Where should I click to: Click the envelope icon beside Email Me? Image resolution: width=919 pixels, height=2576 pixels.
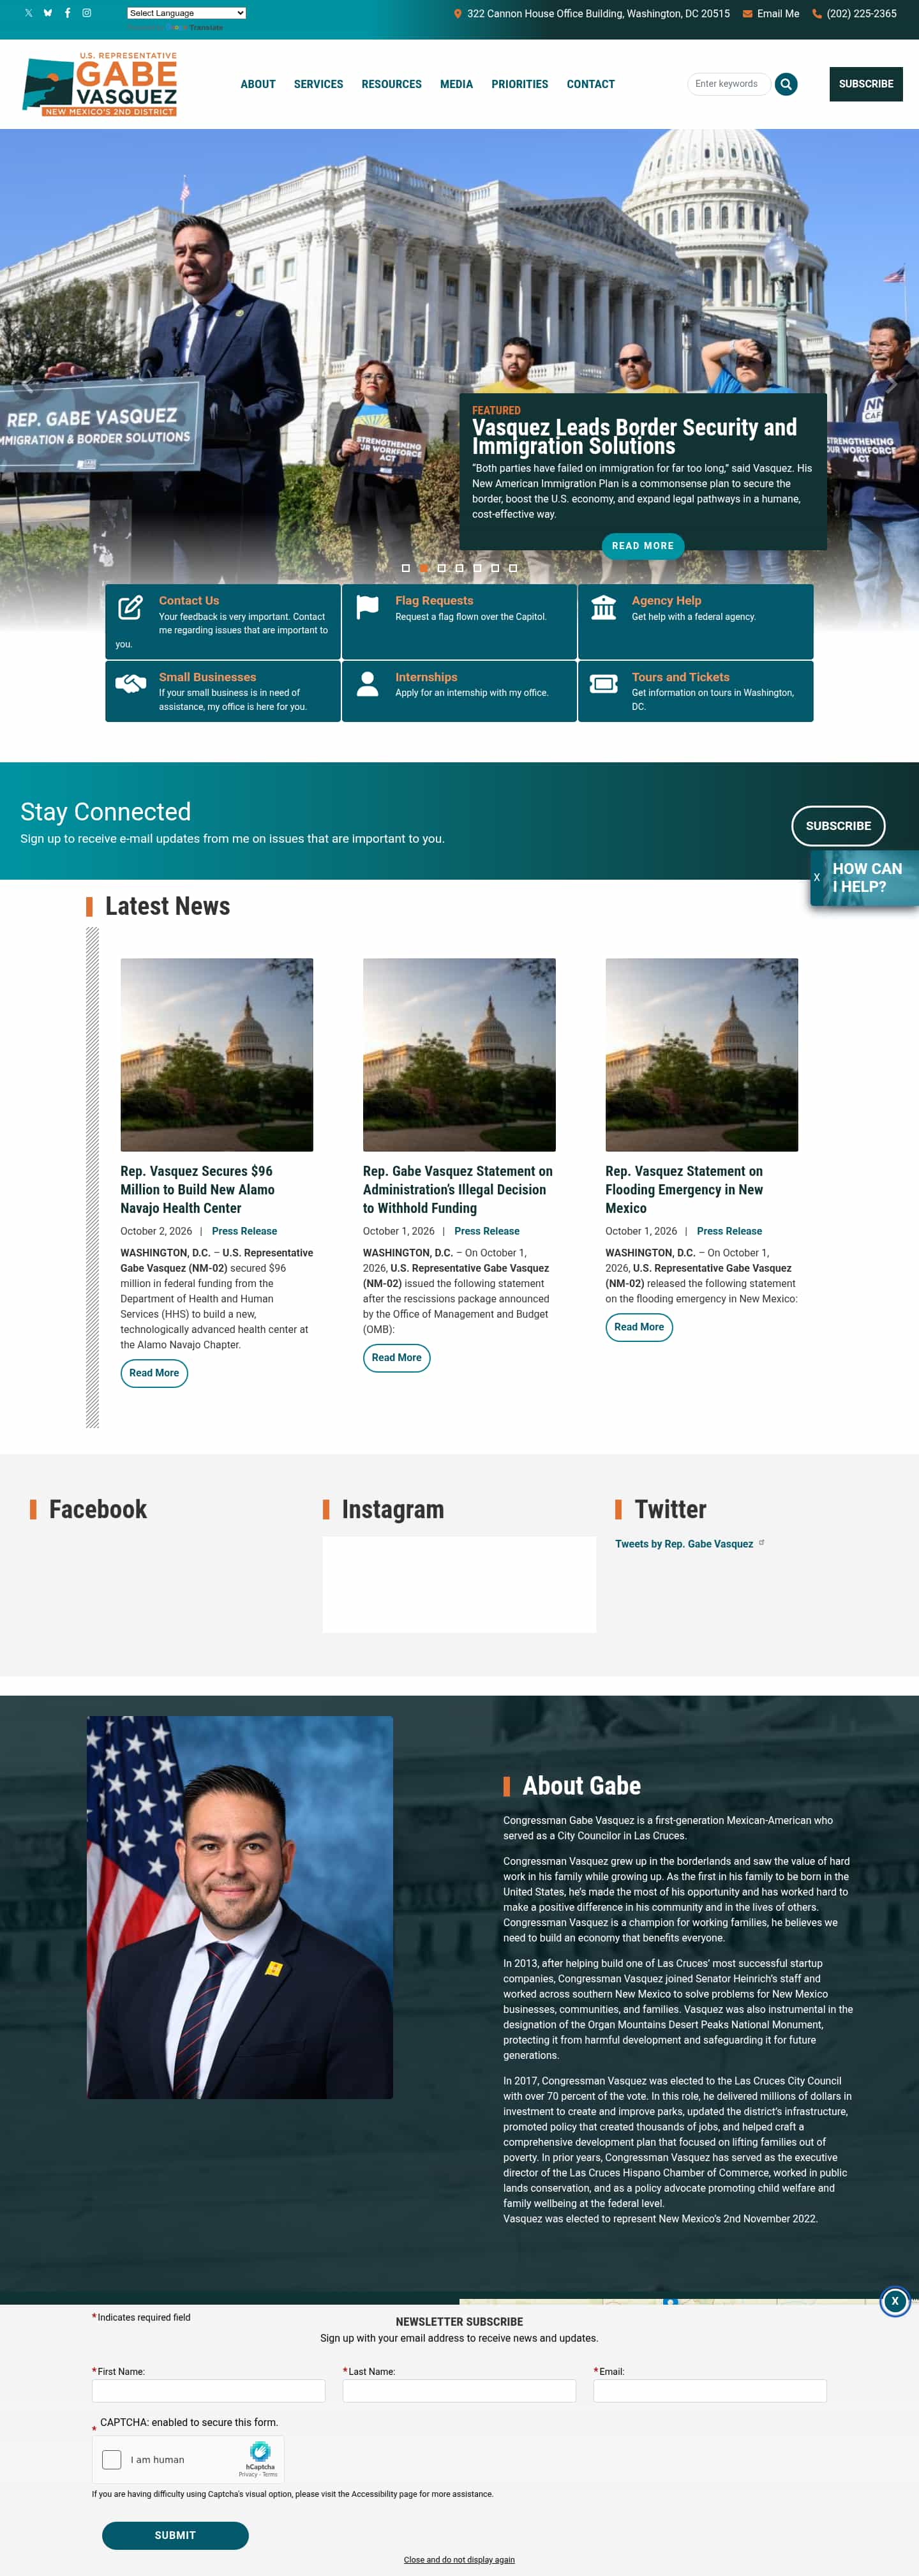tap(747, 14)
